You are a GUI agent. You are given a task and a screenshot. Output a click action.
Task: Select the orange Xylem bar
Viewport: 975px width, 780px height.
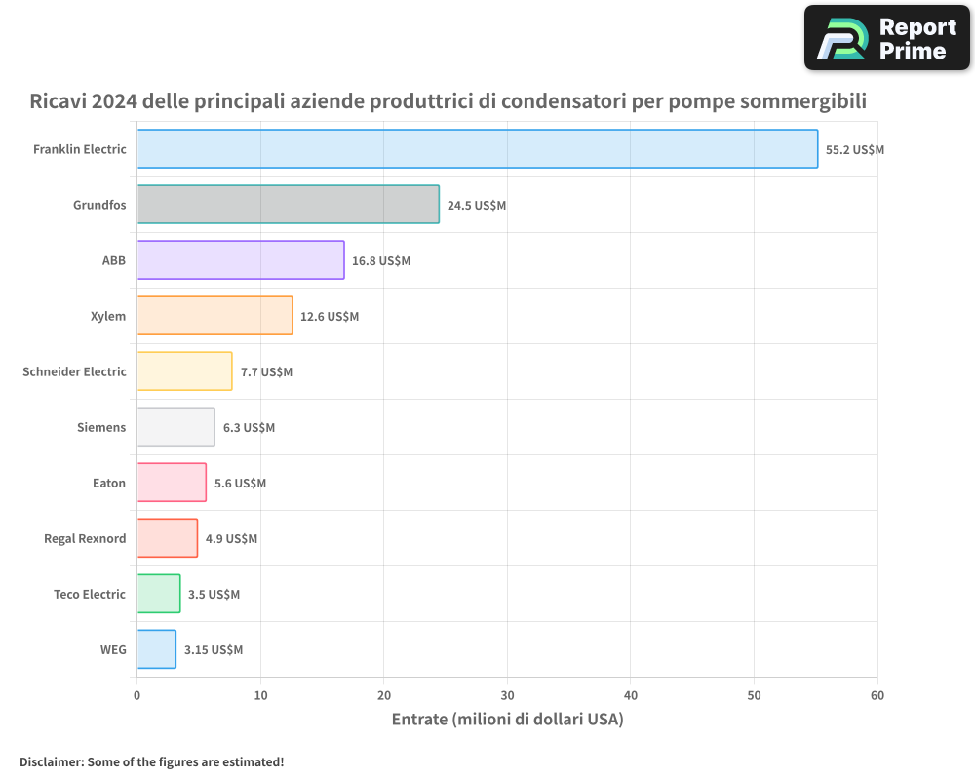click(x=214, y=316)
